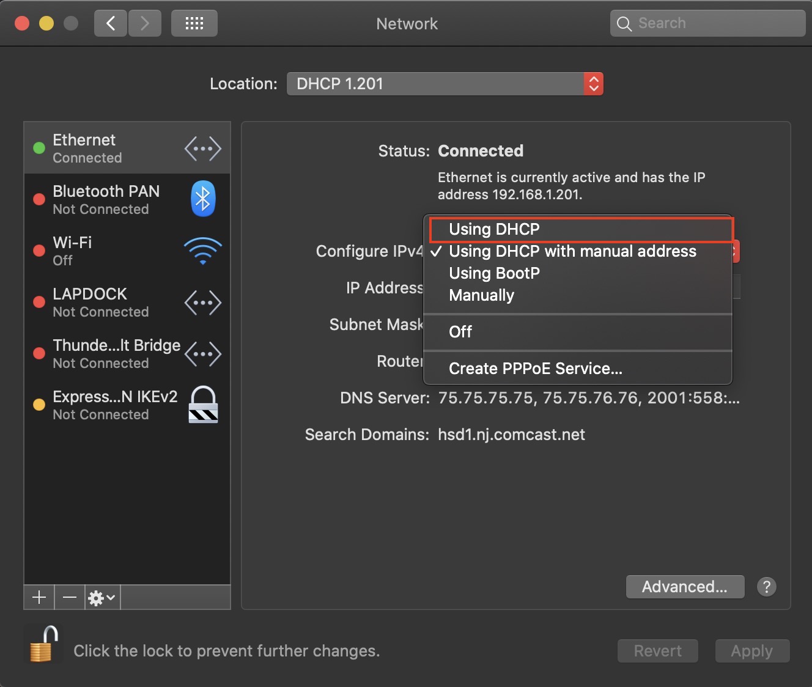Select the Wi-Fi signal icon

[x=203, y=251]
